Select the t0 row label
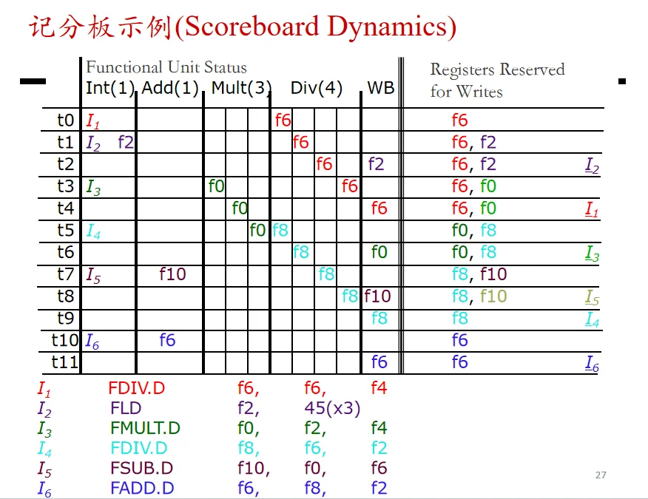Viewport: 648px width, 499px height. coord(65,120)
